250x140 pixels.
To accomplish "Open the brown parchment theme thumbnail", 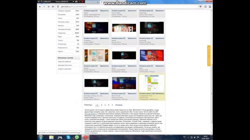I will pos(96,55).
